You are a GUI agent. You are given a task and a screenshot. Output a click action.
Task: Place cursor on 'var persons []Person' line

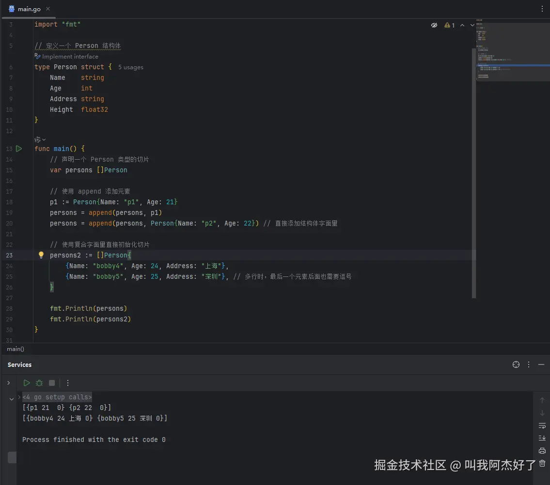[x=88, y=170]
